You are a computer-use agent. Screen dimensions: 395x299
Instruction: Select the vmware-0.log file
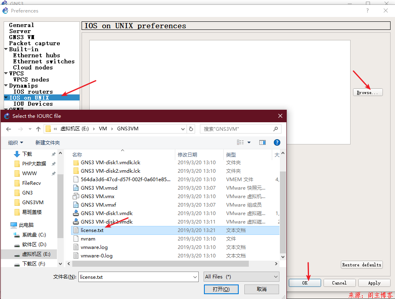(x=97, y=256)
